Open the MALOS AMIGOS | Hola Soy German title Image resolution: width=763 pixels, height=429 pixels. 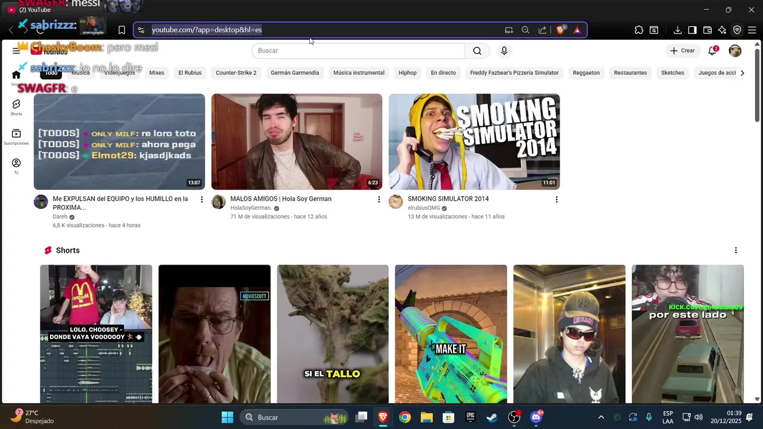[x=281, y=199]
